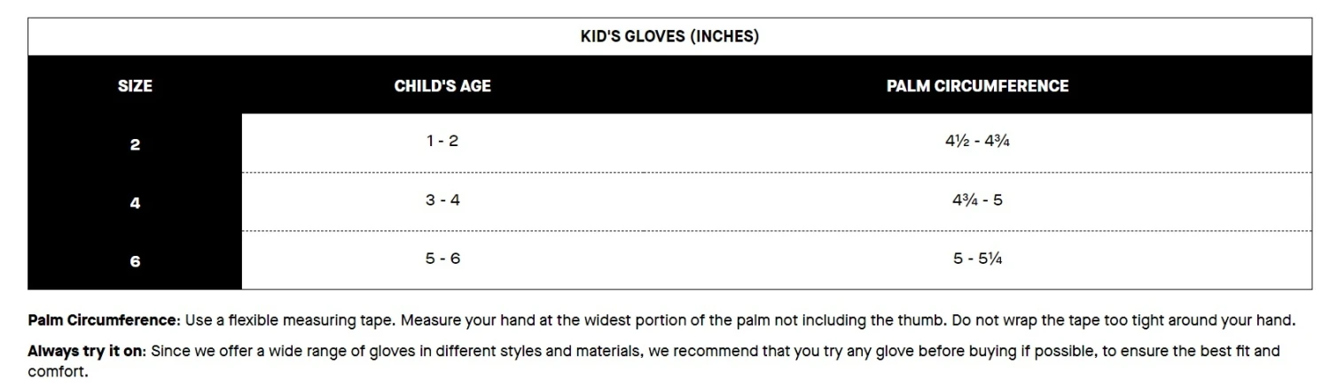Viewport: 1330px width, 387px height.
Task: Click the 5 - 5¼ palm circumference value
Action: 977,259
